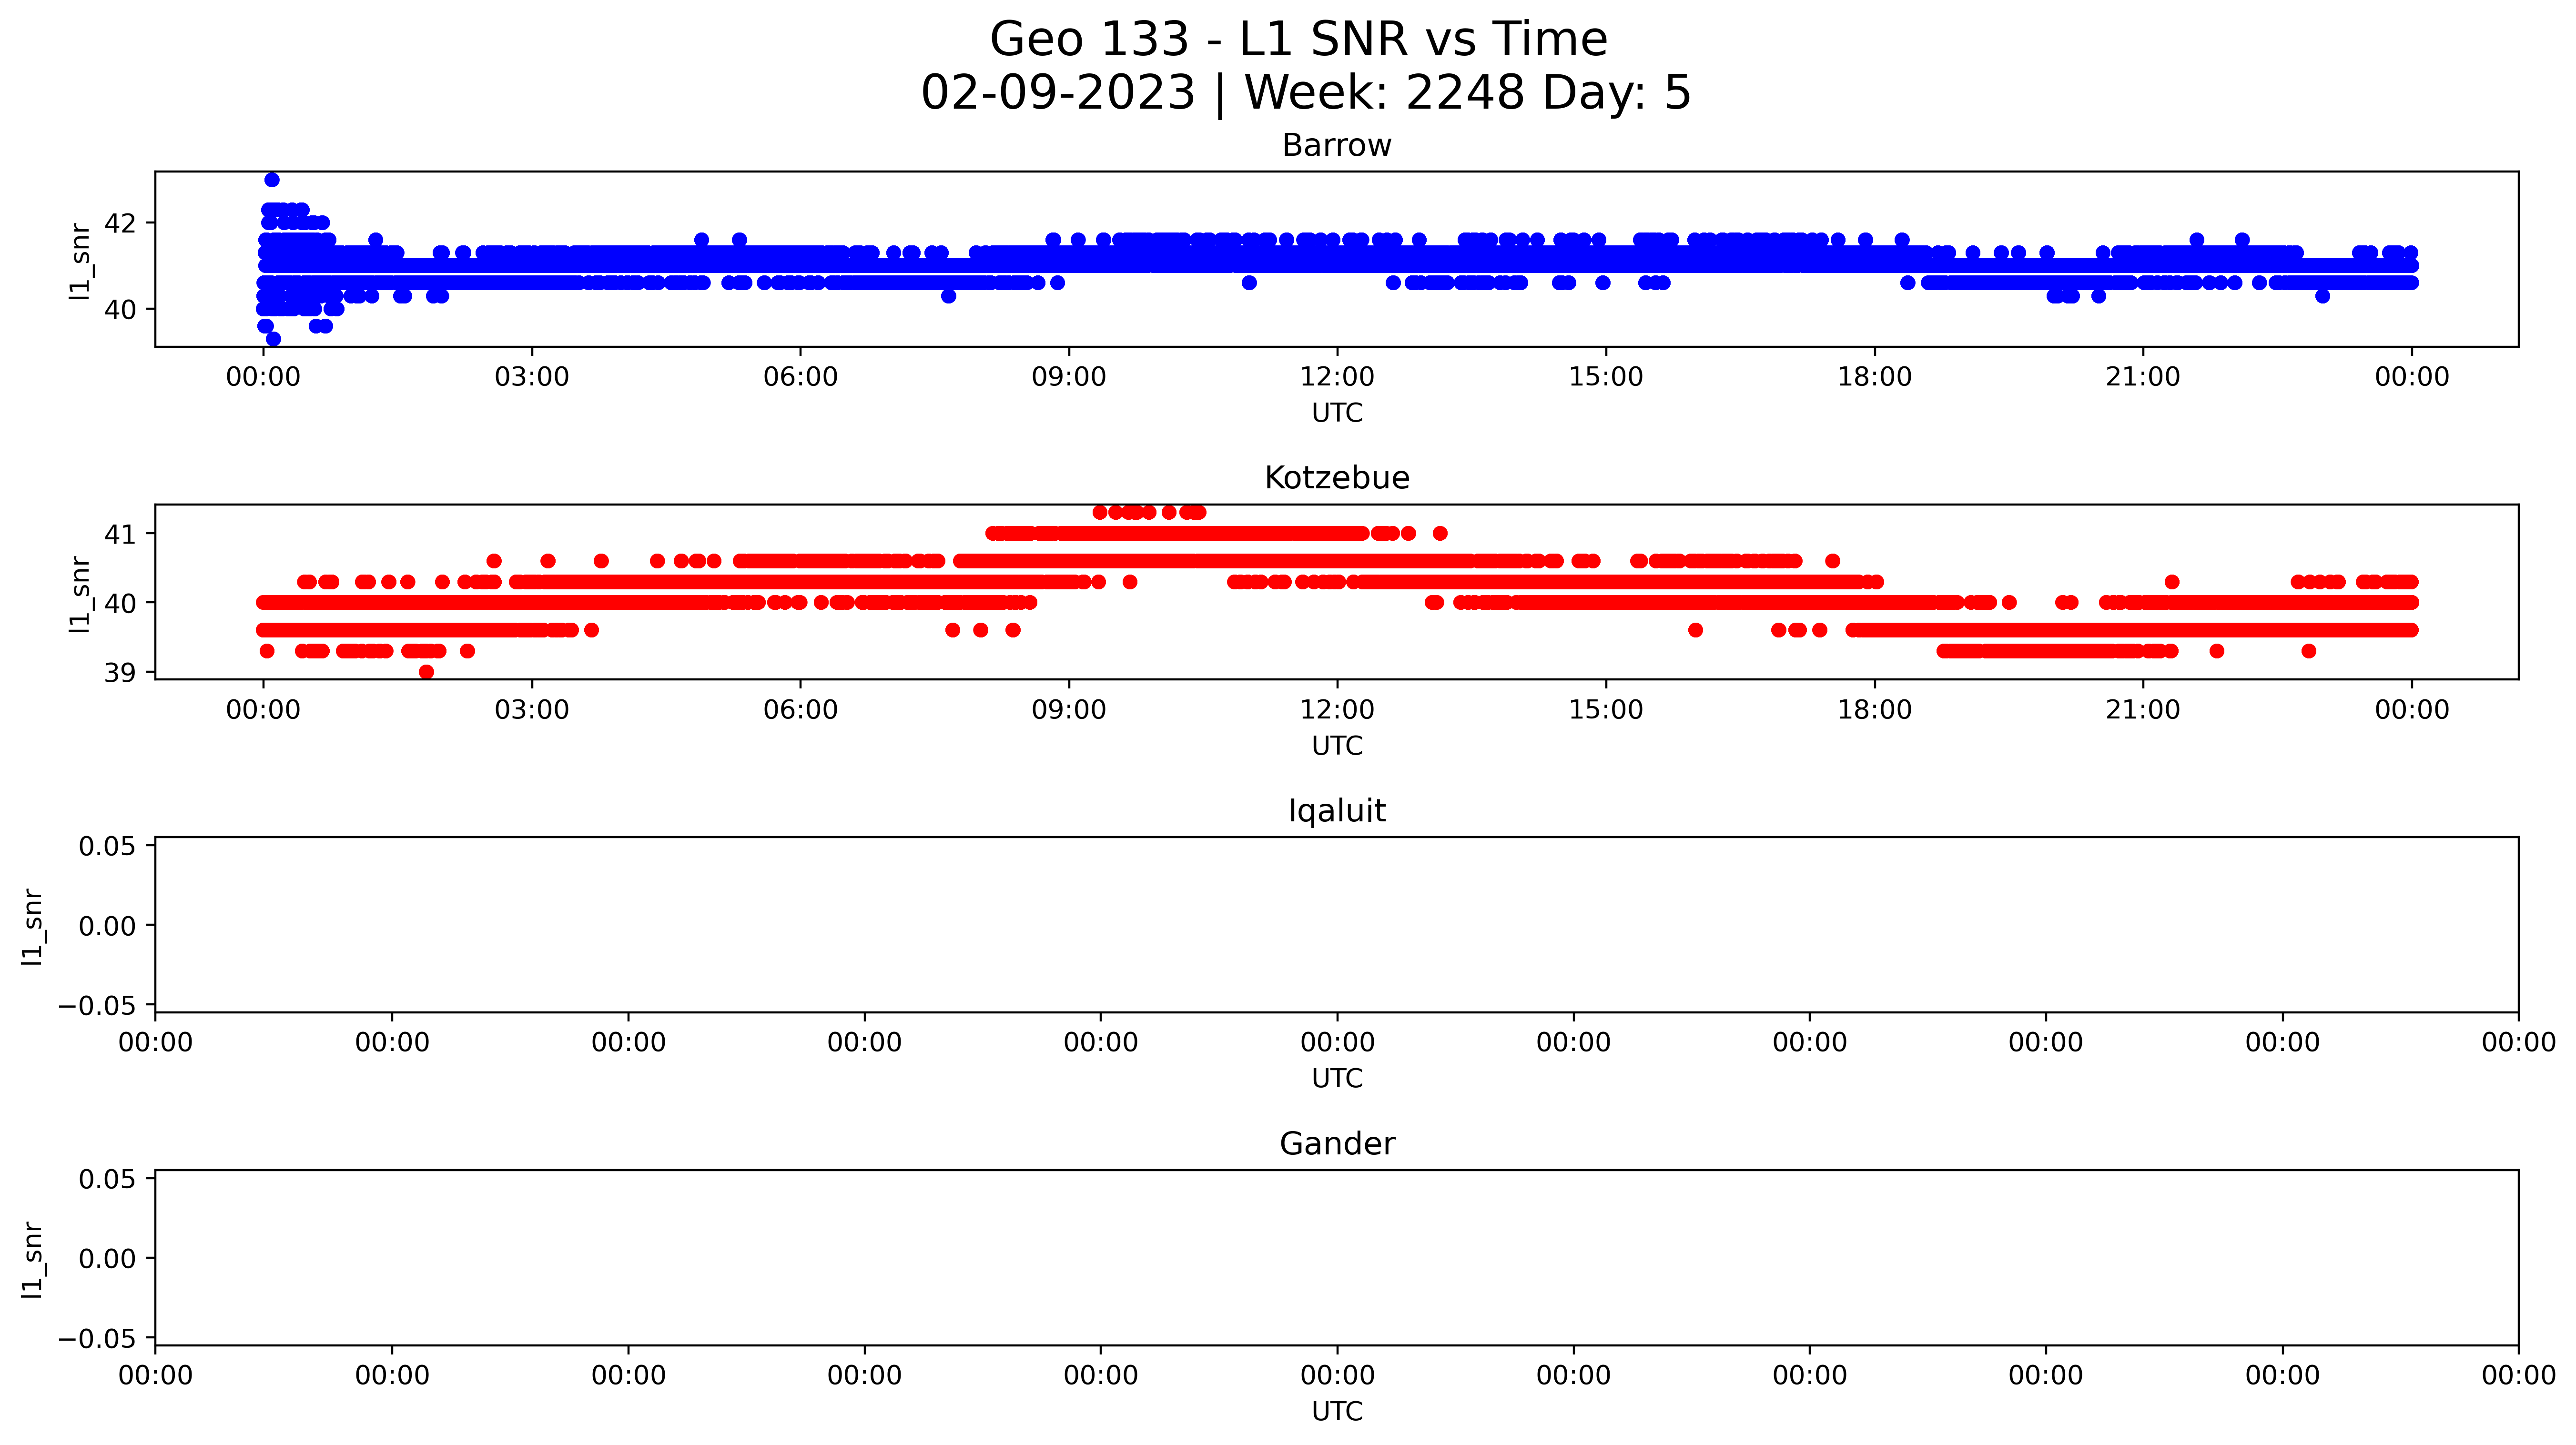Click the '39' y-axis tick in the Kotzebue plot
This screenshot has height=1445, width=2576.
point(121,673)
